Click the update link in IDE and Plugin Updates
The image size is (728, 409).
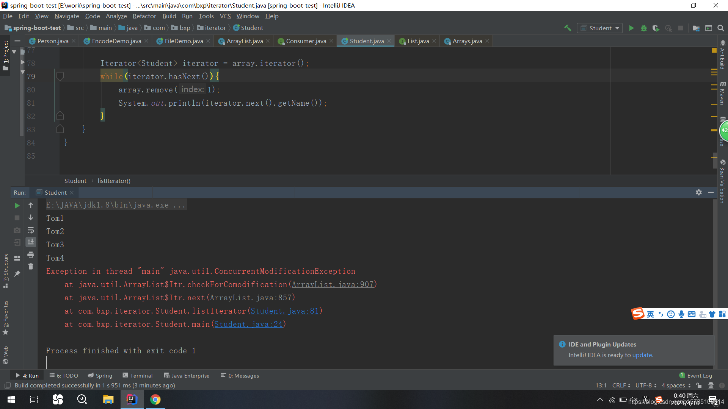tap(643, 355)
